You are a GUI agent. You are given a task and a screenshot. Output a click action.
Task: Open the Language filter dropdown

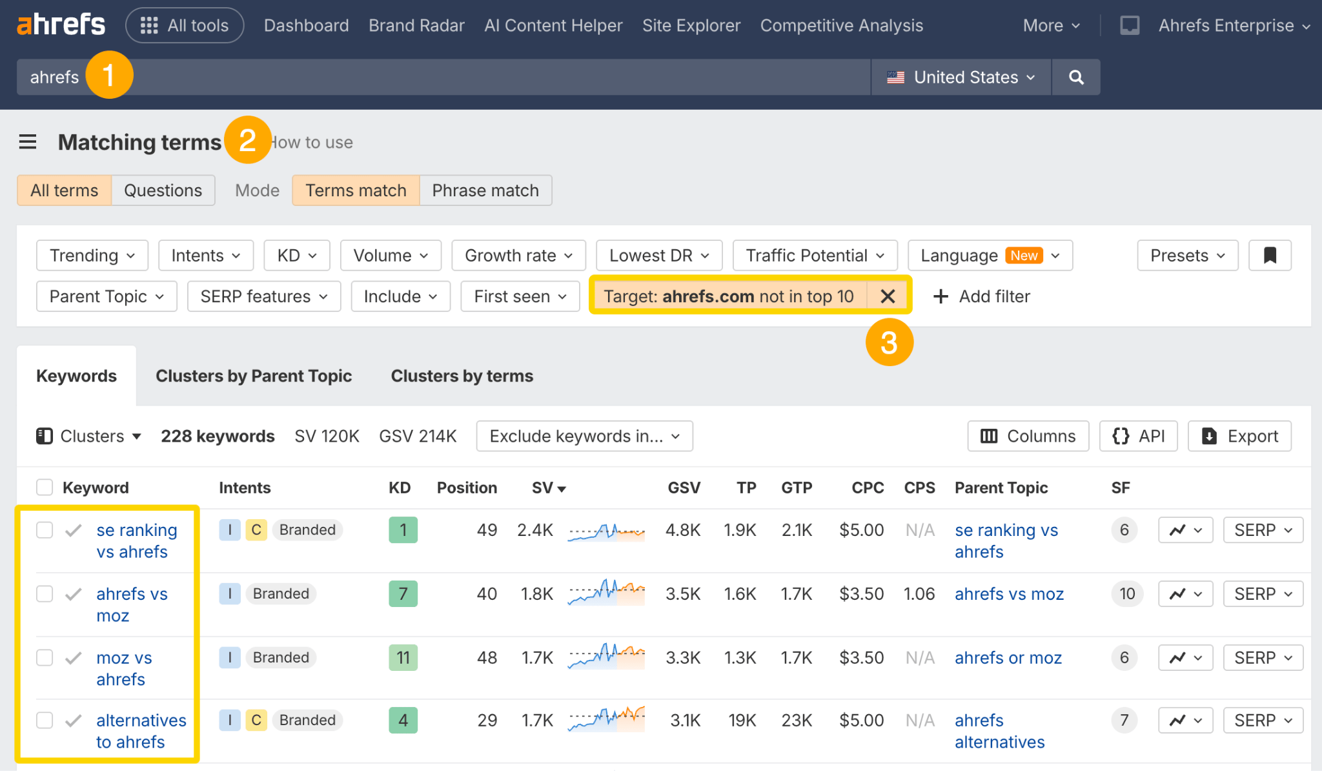pos(990,255)
